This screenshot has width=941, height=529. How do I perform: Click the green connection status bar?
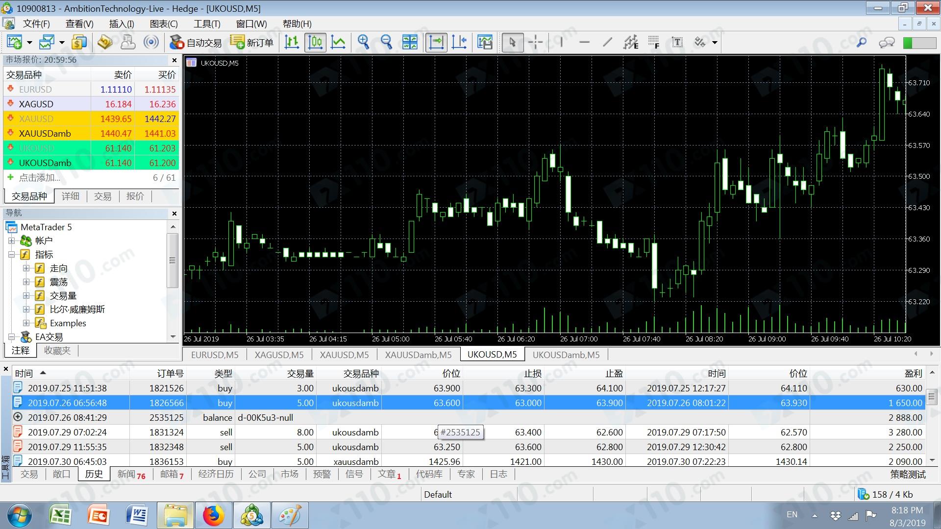coord(919,43)
